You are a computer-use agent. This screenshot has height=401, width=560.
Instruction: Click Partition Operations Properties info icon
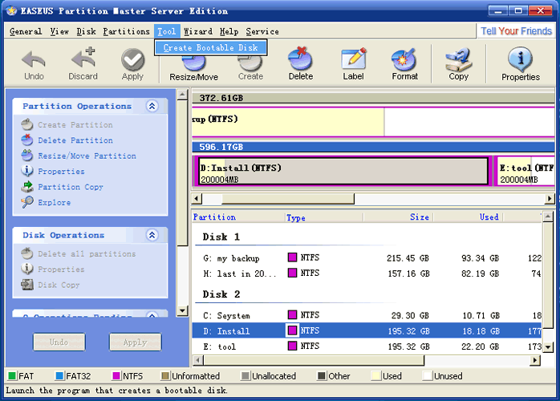click(26, 171)
